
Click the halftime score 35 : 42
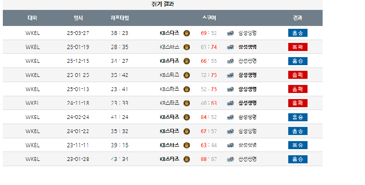(120, 75)
